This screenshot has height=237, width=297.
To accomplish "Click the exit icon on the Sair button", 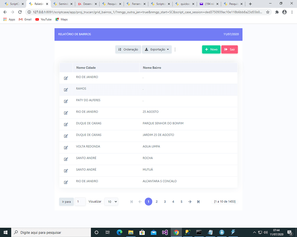I will 226,49.
